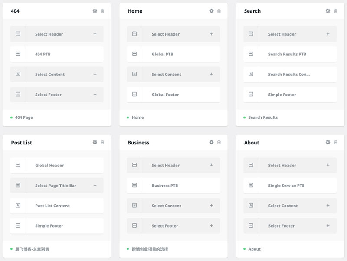Click plus on About Select Content

(328, 206)
